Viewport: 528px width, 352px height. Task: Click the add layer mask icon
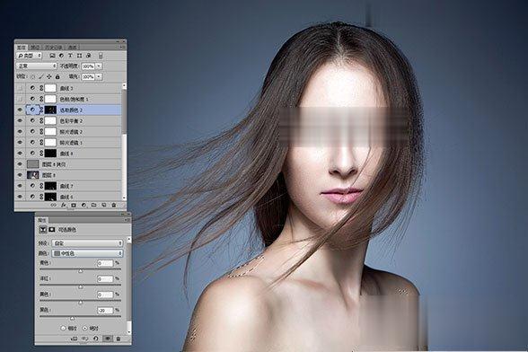pyautogui.click(x=74, y=205)
